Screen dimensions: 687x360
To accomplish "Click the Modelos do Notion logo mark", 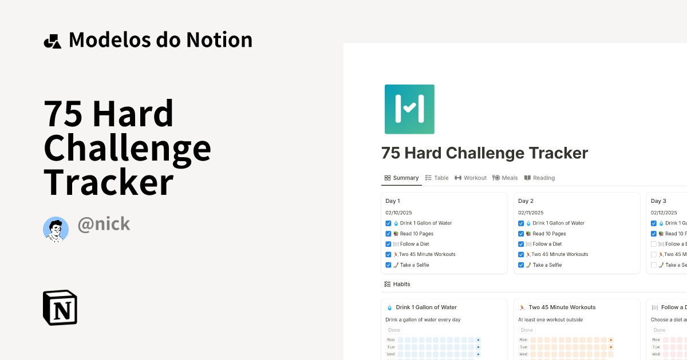I will pyautogui.click(x=53, y=39).
